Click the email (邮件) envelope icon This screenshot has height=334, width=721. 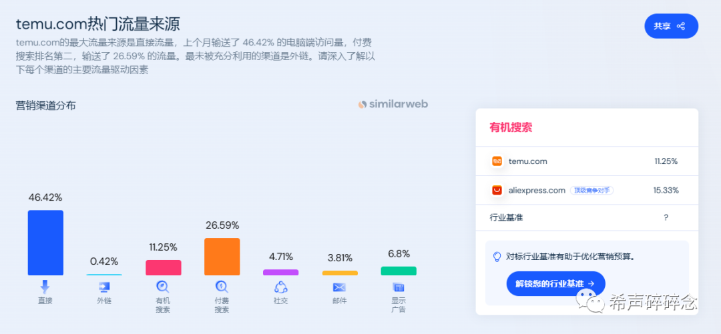tap(339, 287)
